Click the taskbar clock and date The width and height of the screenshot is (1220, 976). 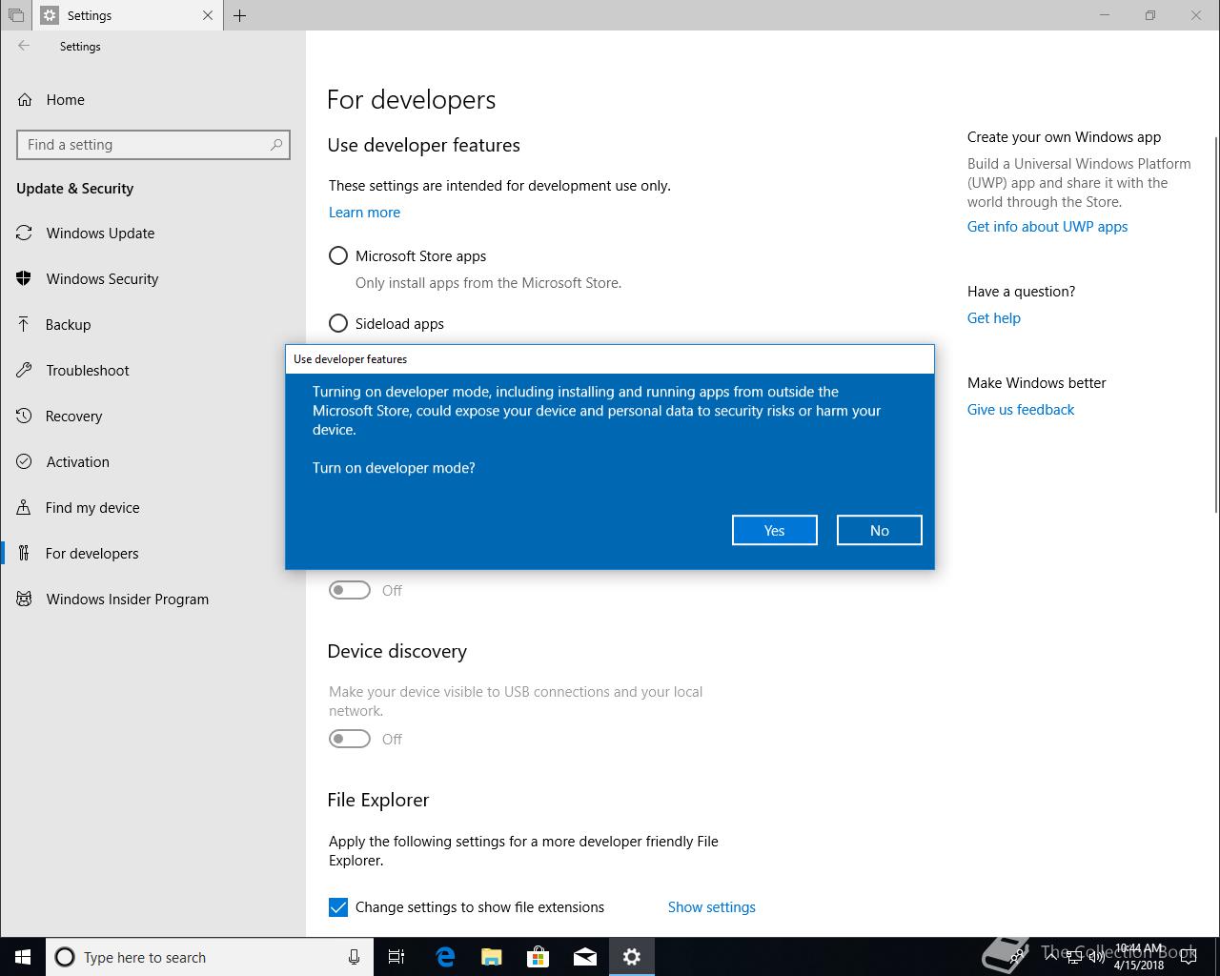coord(1138,957)
